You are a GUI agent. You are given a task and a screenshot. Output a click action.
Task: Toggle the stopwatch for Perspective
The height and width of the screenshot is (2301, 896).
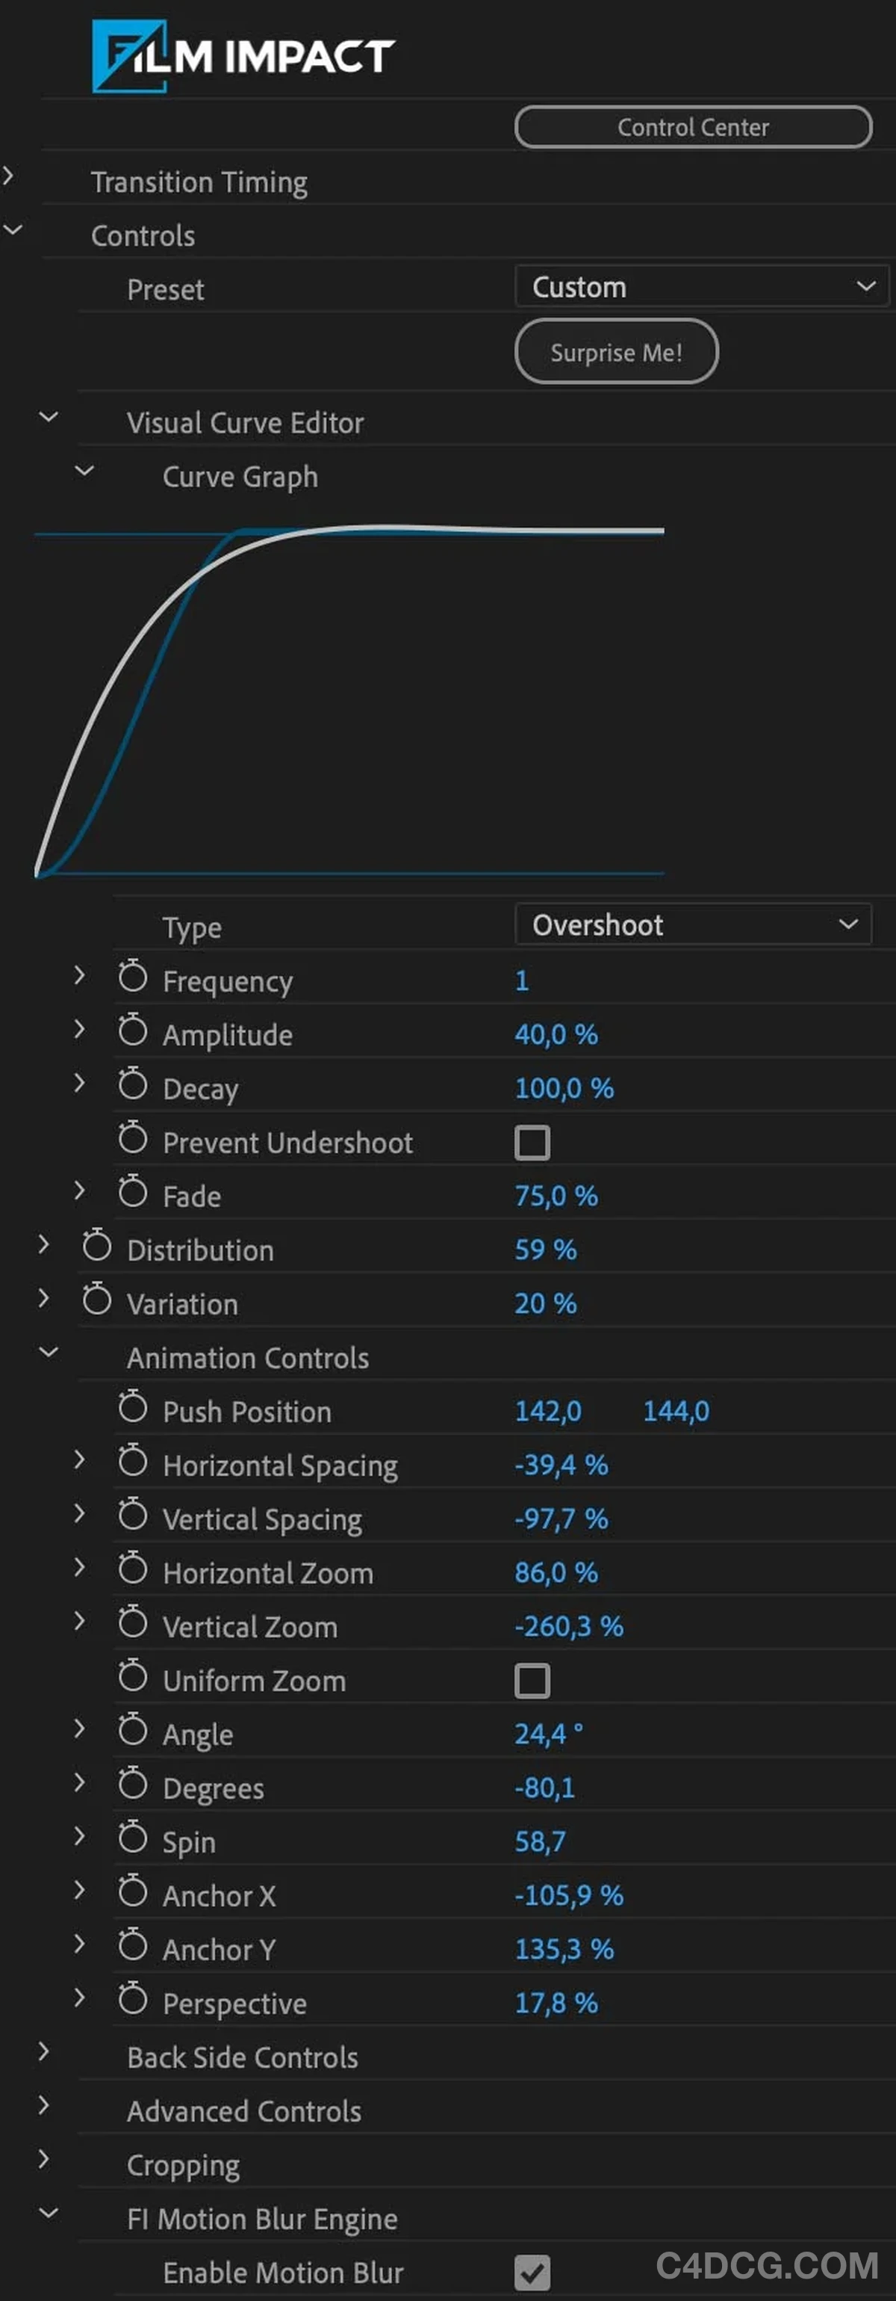click(x=132, y=1999)
